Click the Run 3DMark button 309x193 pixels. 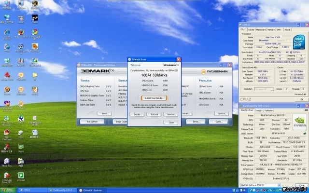click(x=92, y=122)
